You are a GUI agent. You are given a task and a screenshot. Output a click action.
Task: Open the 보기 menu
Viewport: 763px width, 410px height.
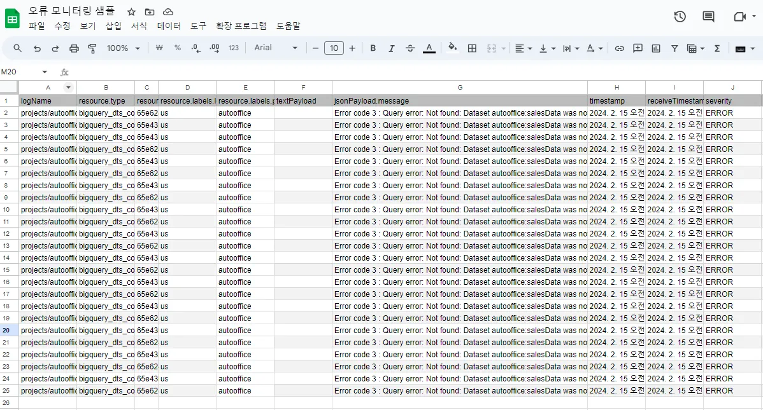[88, 26]
